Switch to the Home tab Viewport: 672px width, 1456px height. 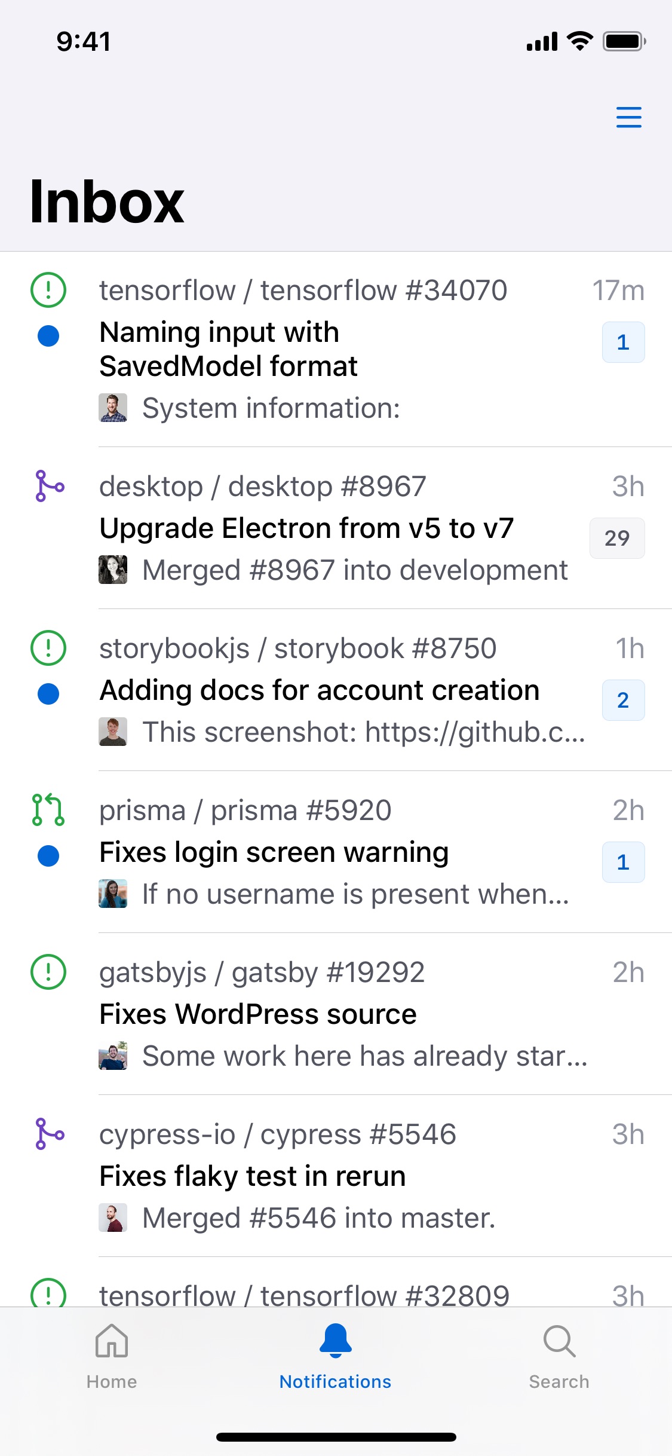tap(112, 1357)
